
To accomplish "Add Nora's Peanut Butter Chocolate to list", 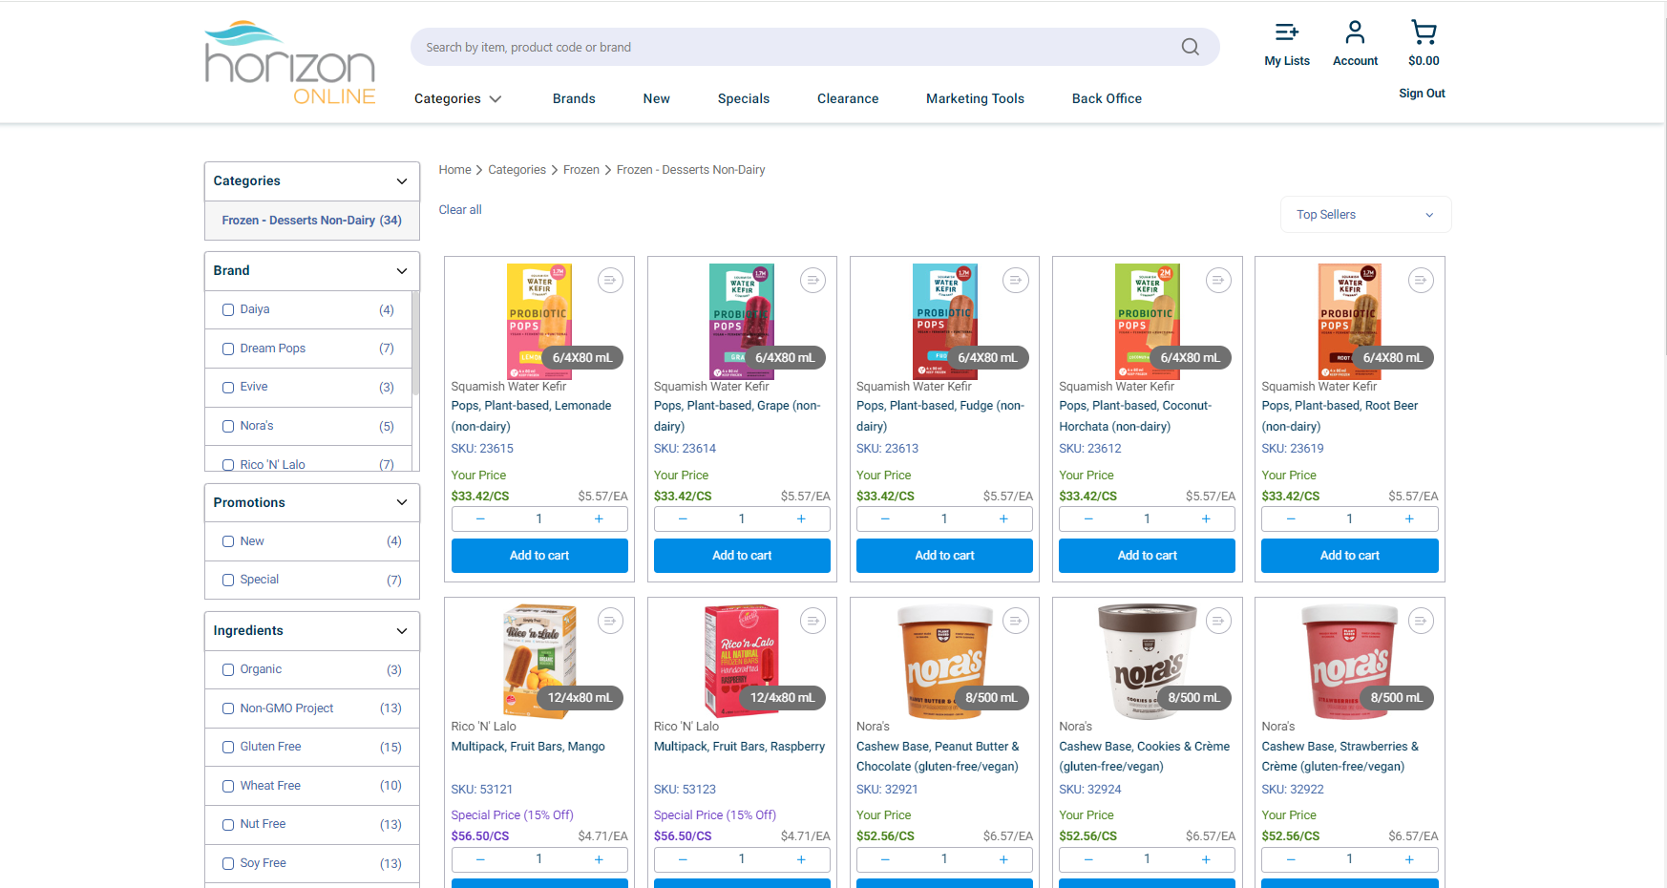I will click(x=1016, y=621).
